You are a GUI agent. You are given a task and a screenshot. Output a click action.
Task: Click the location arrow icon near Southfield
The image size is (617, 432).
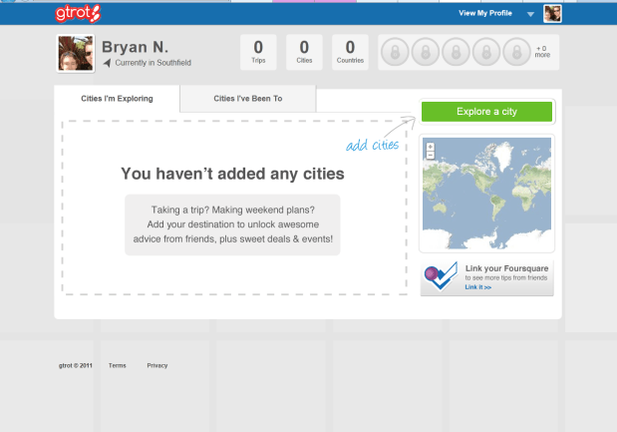point(108,63)
